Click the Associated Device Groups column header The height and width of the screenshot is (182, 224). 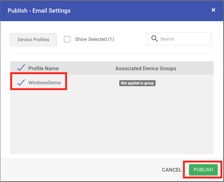click(146, 68)
